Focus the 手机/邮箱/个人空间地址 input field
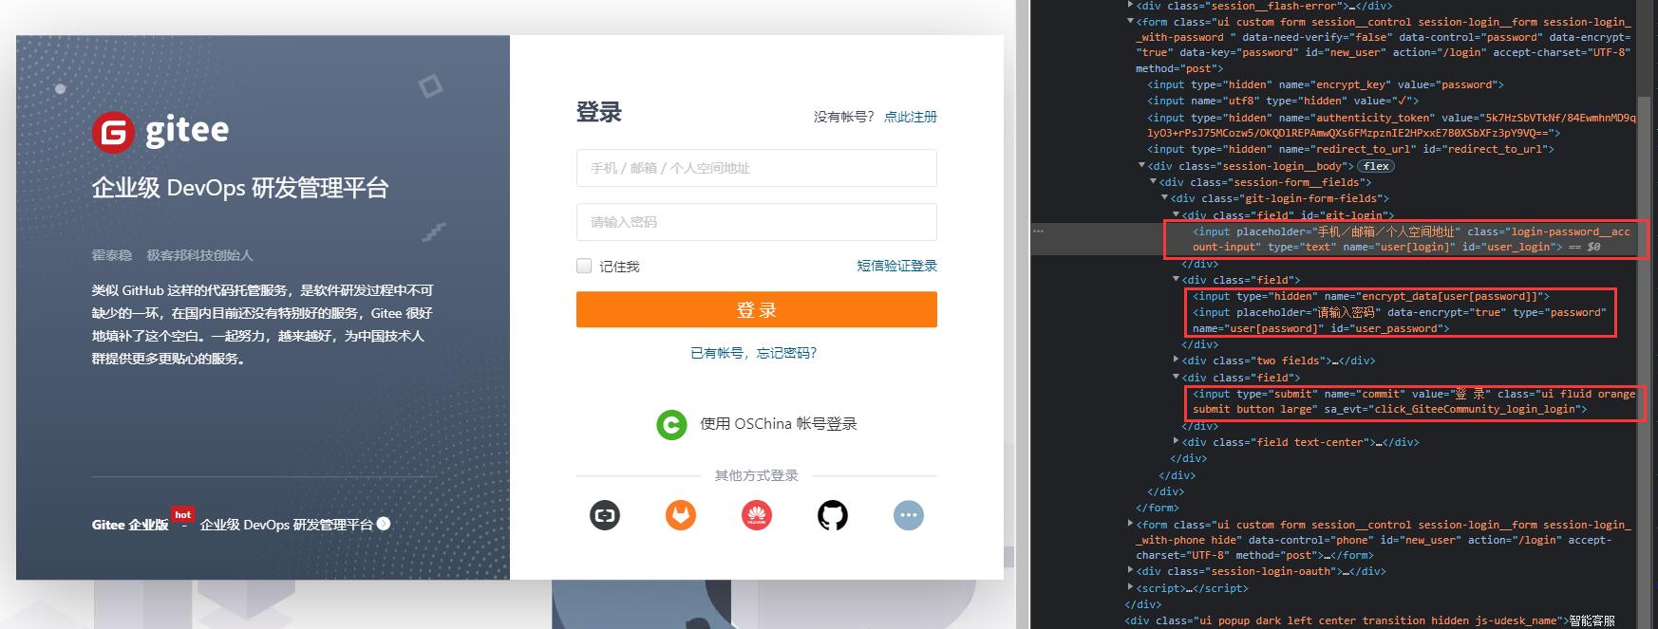The width and height of the screenshot is (1658, 629). 756,168
